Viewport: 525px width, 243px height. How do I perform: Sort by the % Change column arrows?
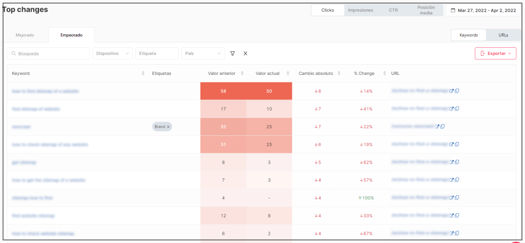point(385,73)
